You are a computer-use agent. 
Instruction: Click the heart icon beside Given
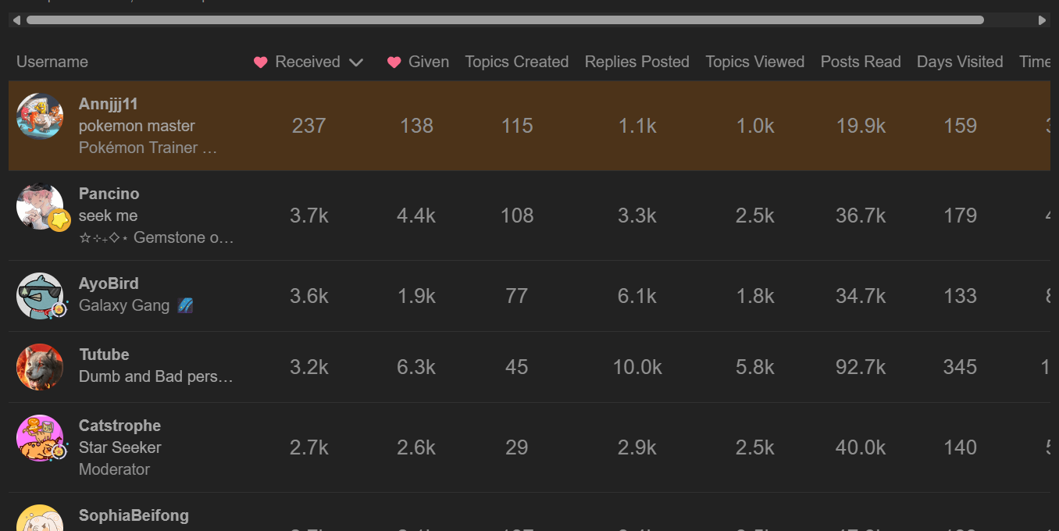394,62
